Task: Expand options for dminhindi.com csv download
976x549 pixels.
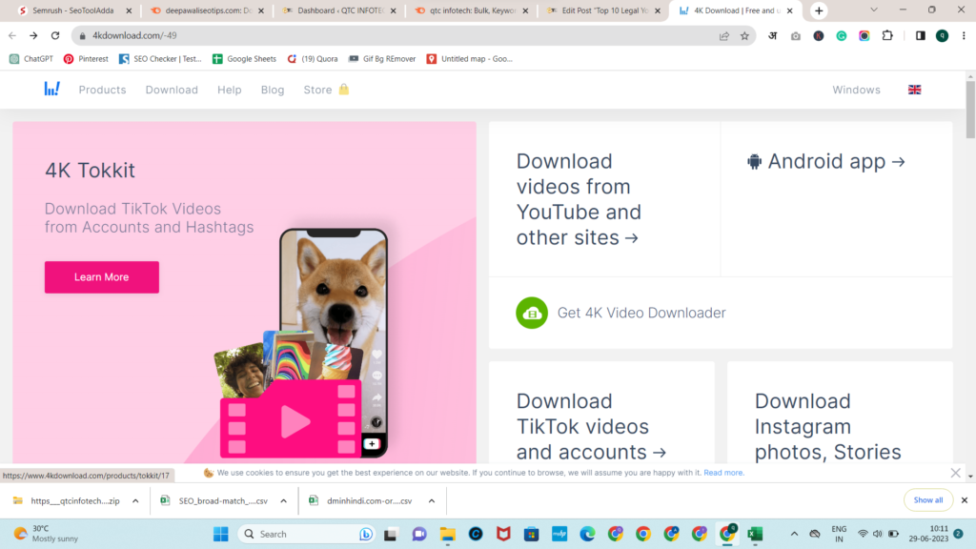Action: 432,500
